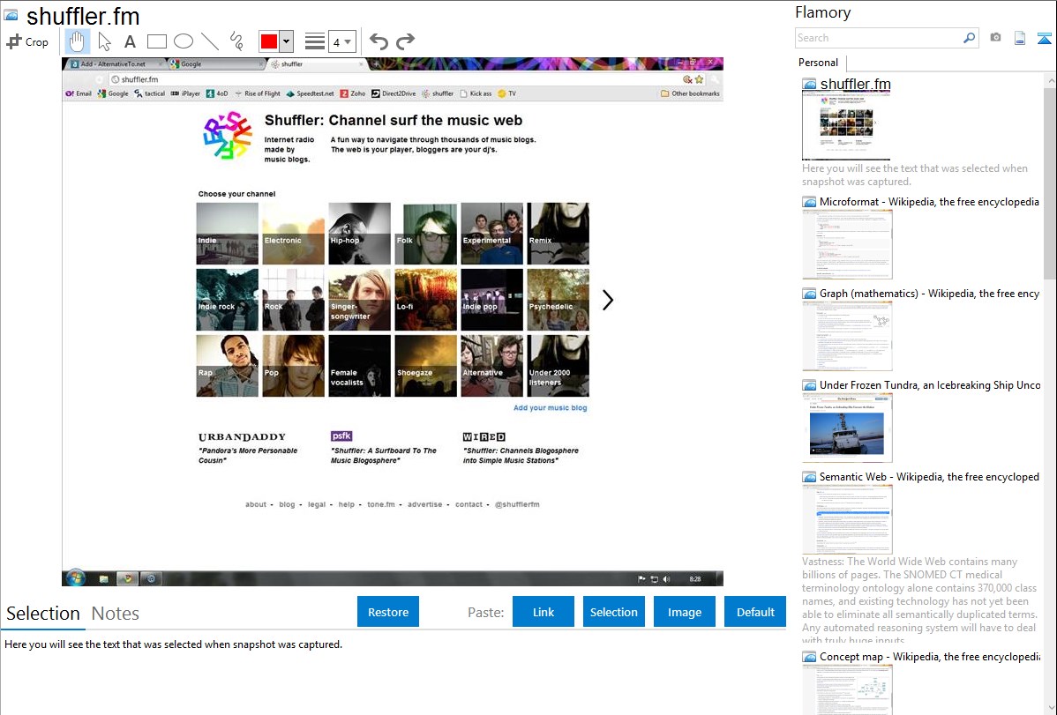Choose the arrow pointer tool
Screen dimensions: 1057x715
coord(104,41)
